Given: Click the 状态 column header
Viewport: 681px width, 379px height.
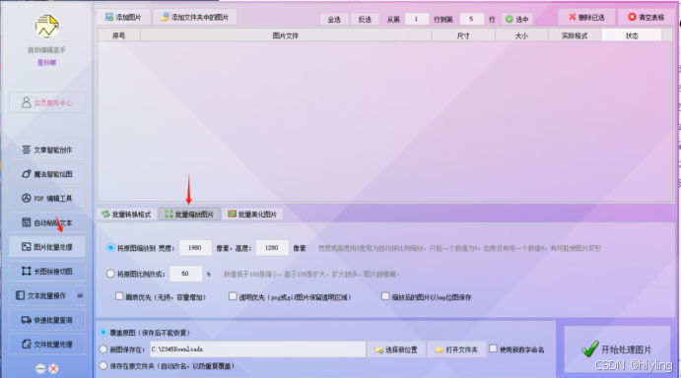Looking at the screenshot, I should pos(632,35).
